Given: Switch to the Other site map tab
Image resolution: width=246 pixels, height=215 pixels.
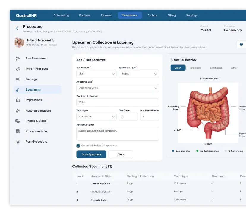Looking at the screenshot, I should 234,68.
